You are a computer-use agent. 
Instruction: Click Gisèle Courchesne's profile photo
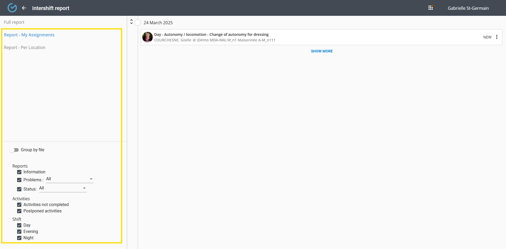click(148, 37)
